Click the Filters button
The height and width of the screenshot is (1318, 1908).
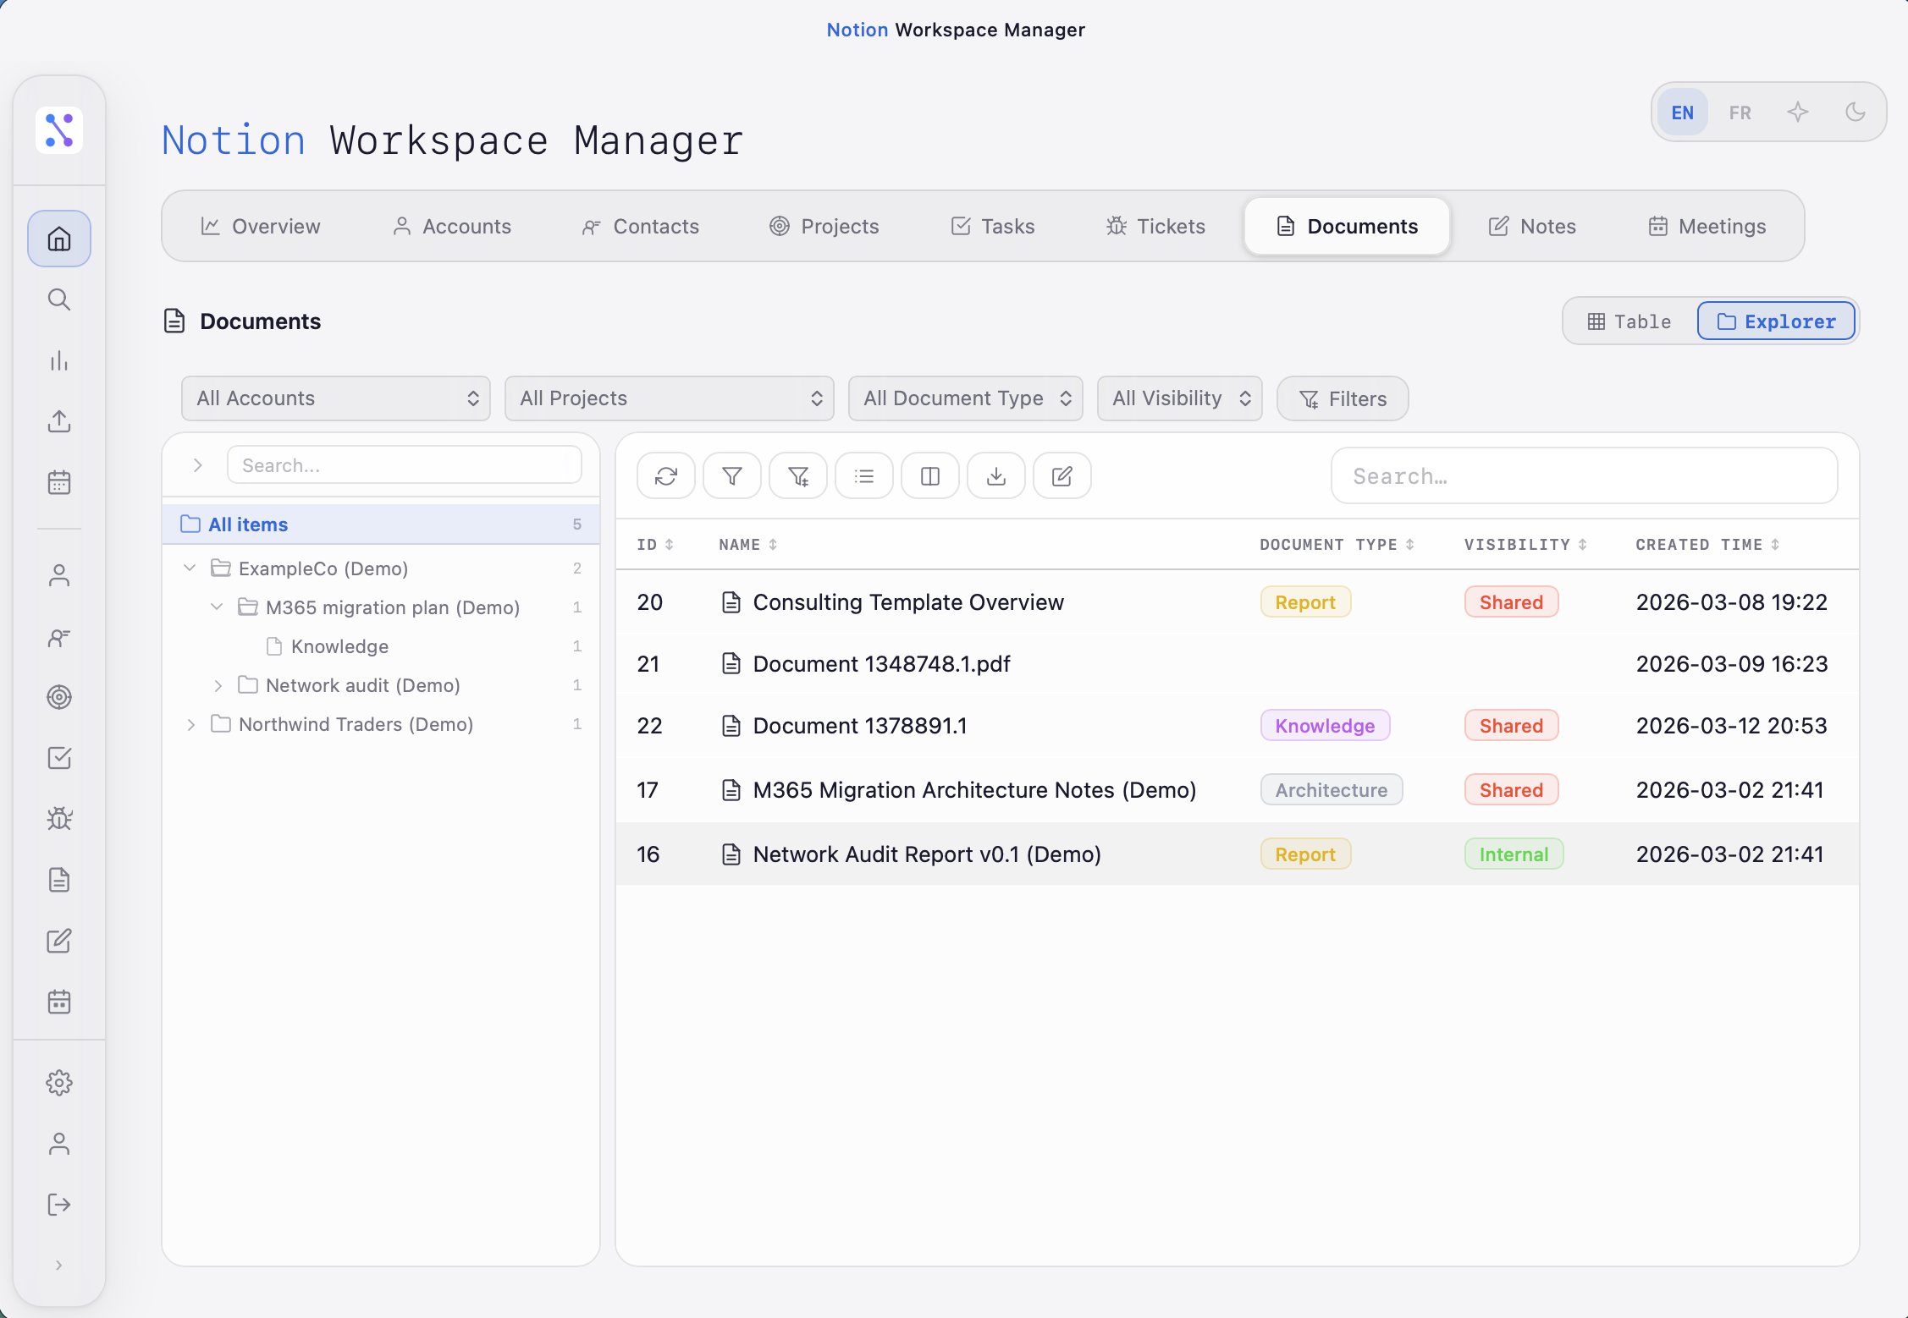pos(1342,398)
